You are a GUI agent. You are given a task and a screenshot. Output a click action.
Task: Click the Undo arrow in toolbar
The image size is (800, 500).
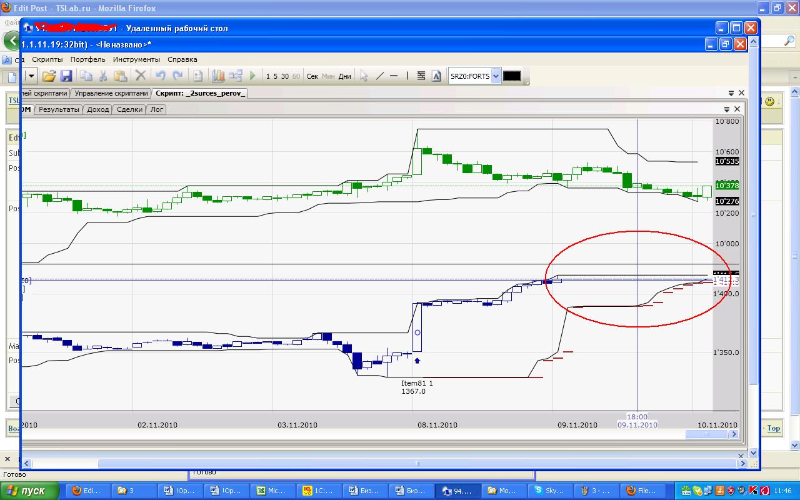click(161, 76)
